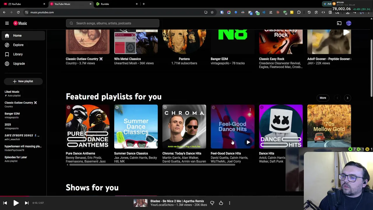Like the Bladee song
The width and height of the screenshot is (373, 210).
(x=221, y=203)
